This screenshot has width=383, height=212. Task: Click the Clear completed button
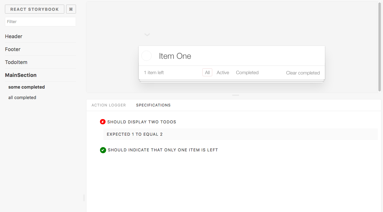tap(303, 73)
